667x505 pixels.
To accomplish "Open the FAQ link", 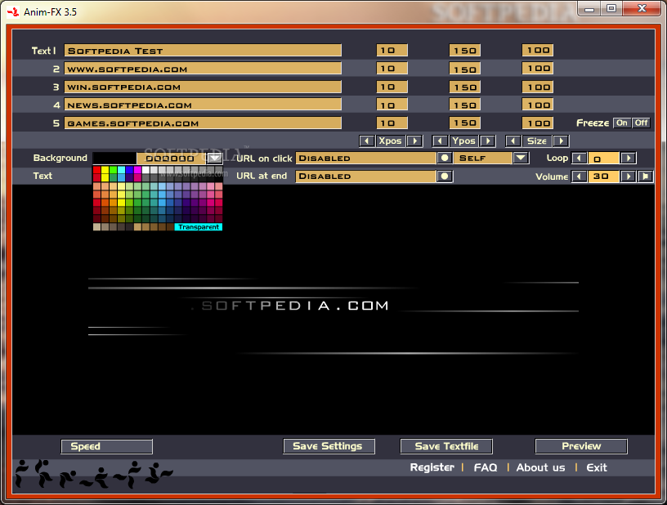I will 486,467.
